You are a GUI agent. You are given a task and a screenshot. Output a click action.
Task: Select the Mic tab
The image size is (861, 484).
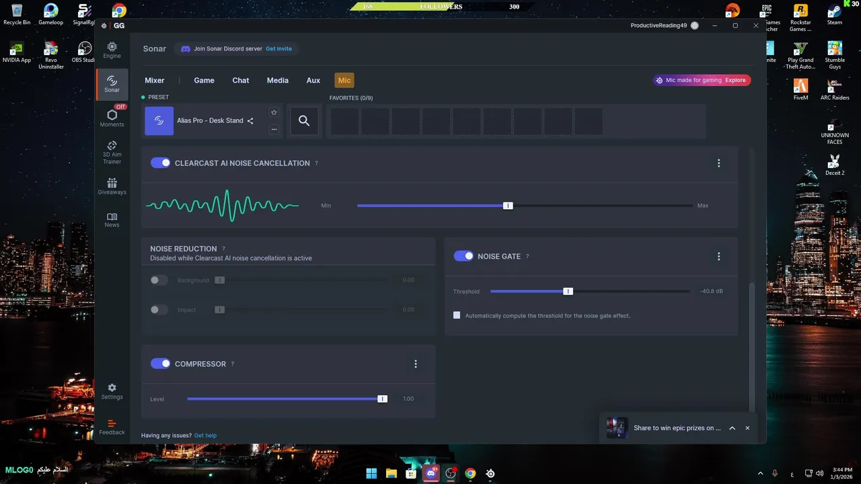tap(344, 80)
